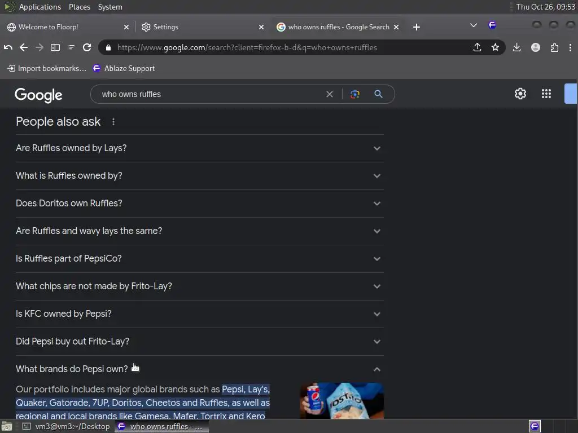Open the tab list view icon

[x=71, y=47]
